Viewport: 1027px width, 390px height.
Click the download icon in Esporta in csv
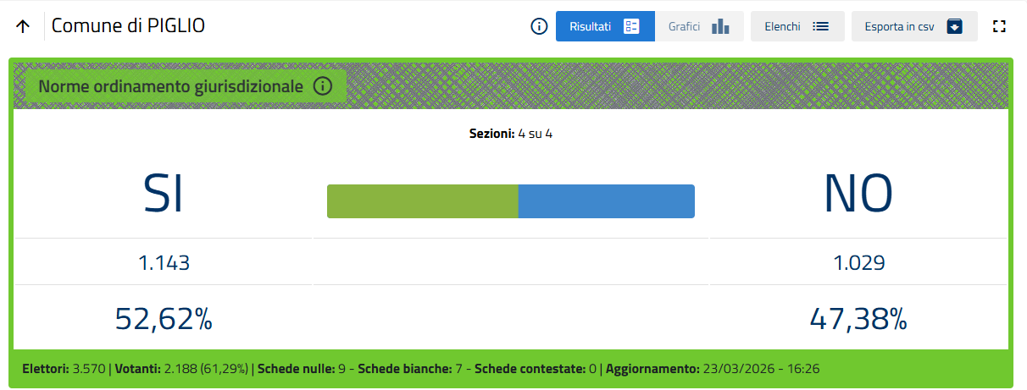955,26
